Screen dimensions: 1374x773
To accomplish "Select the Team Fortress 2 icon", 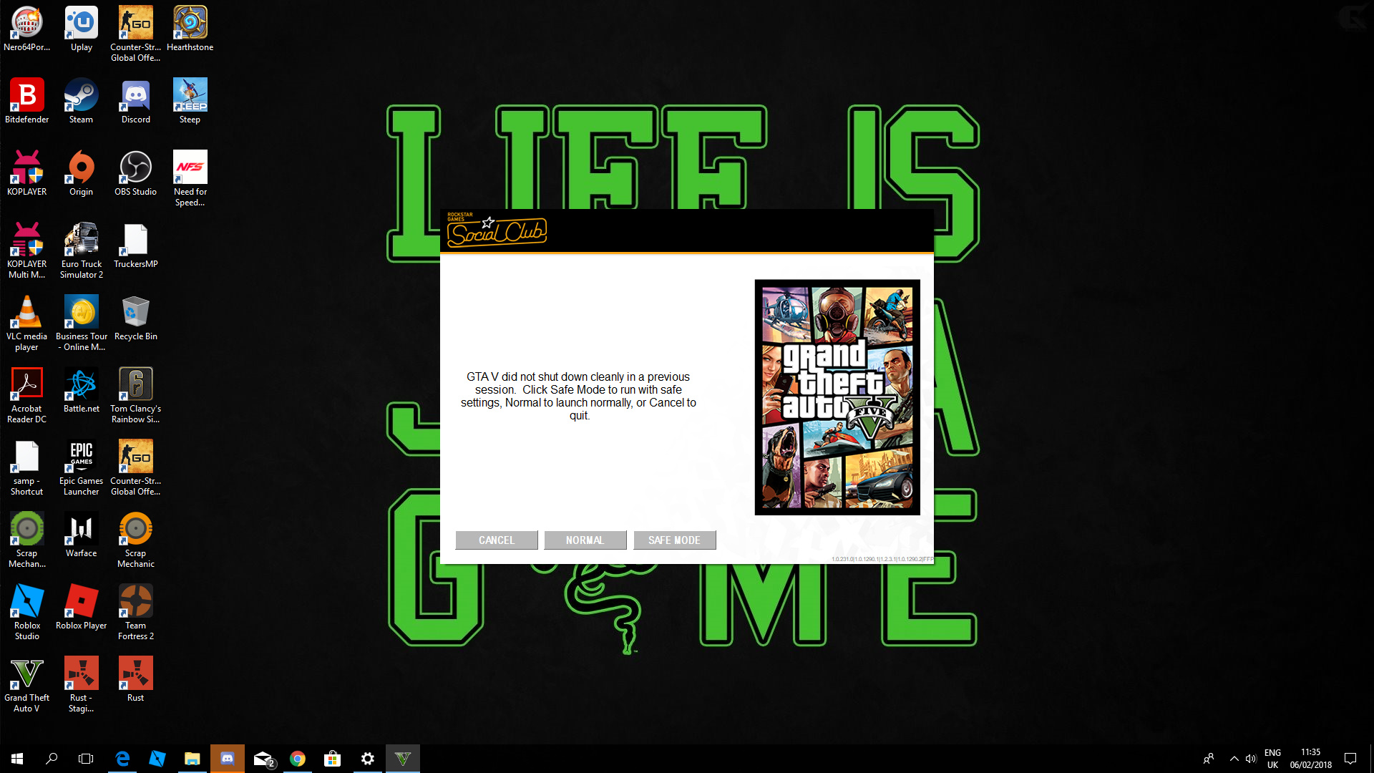I will pos(136,613).
